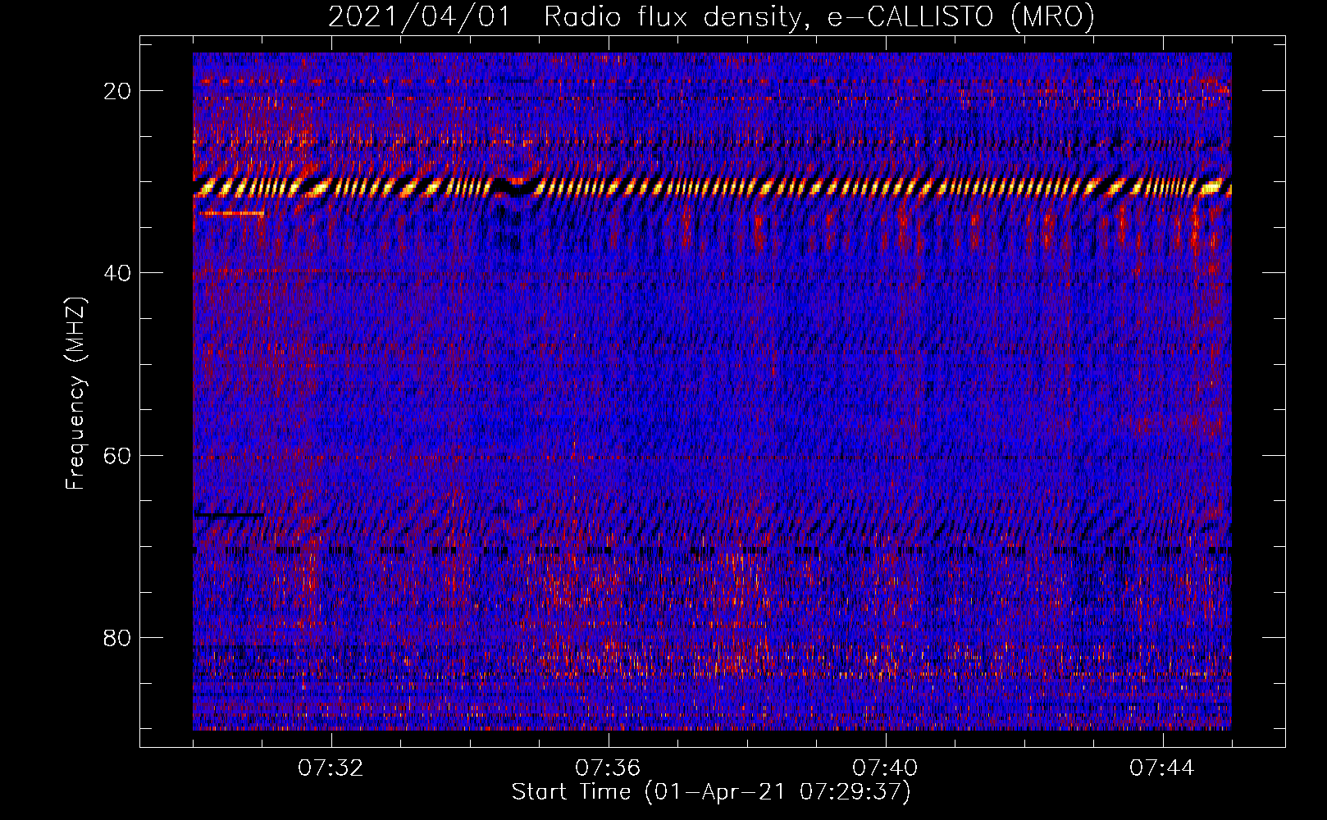Viewport: 1327px width, 820px height.
Task: Click the 40 frequency tick label
Action: [x=118, y=273]
